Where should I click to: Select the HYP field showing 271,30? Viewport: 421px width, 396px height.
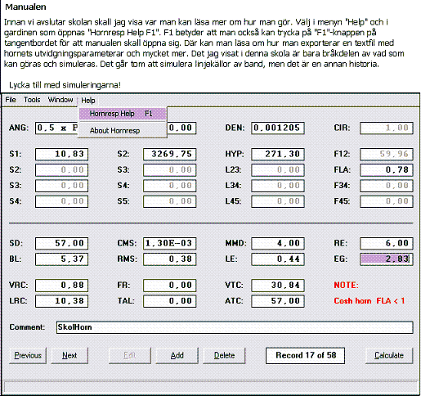[x=278, y=154]
